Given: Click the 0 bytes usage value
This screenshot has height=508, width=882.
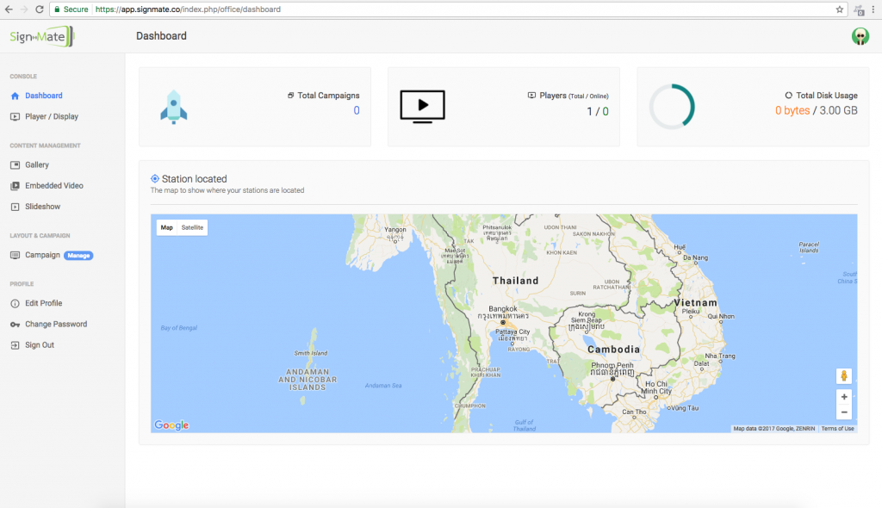Looking at the screenshot, I should pyautogui.click(x=792, y=110).
